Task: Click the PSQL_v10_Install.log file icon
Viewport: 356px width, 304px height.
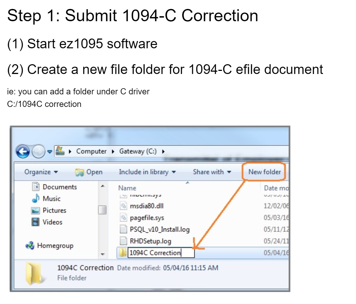Action: click(x=123, y=229)
